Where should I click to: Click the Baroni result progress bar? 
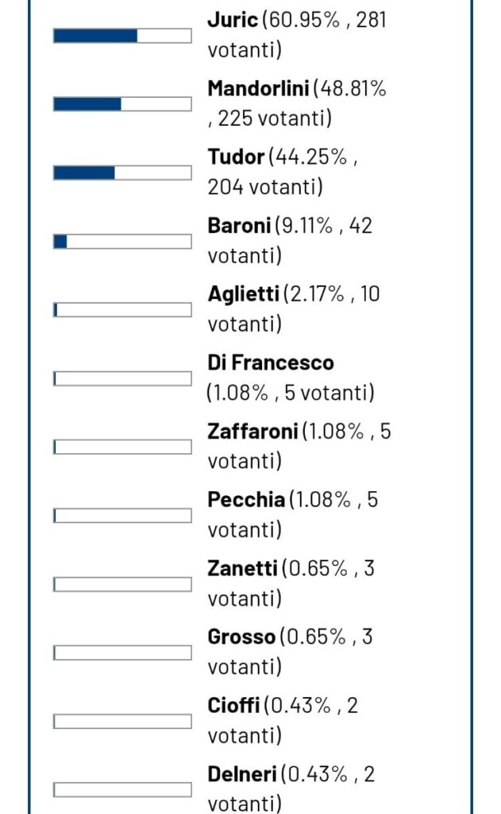coord(122,242)
